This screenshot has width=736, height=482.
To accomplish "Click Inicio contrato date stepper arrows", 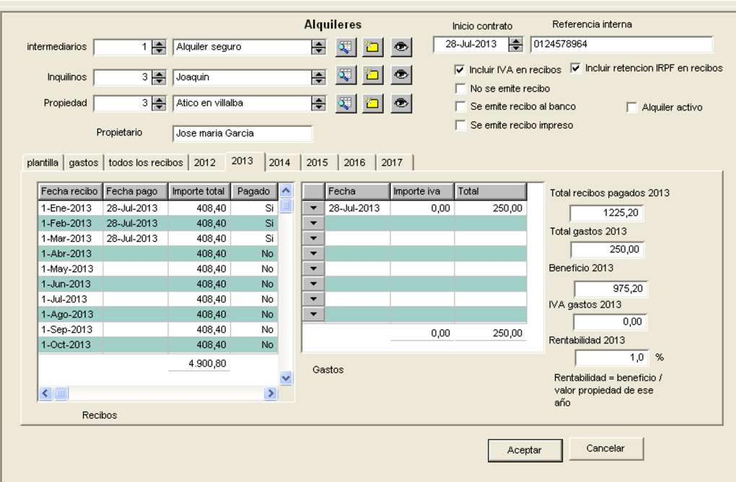I will 515,45.
